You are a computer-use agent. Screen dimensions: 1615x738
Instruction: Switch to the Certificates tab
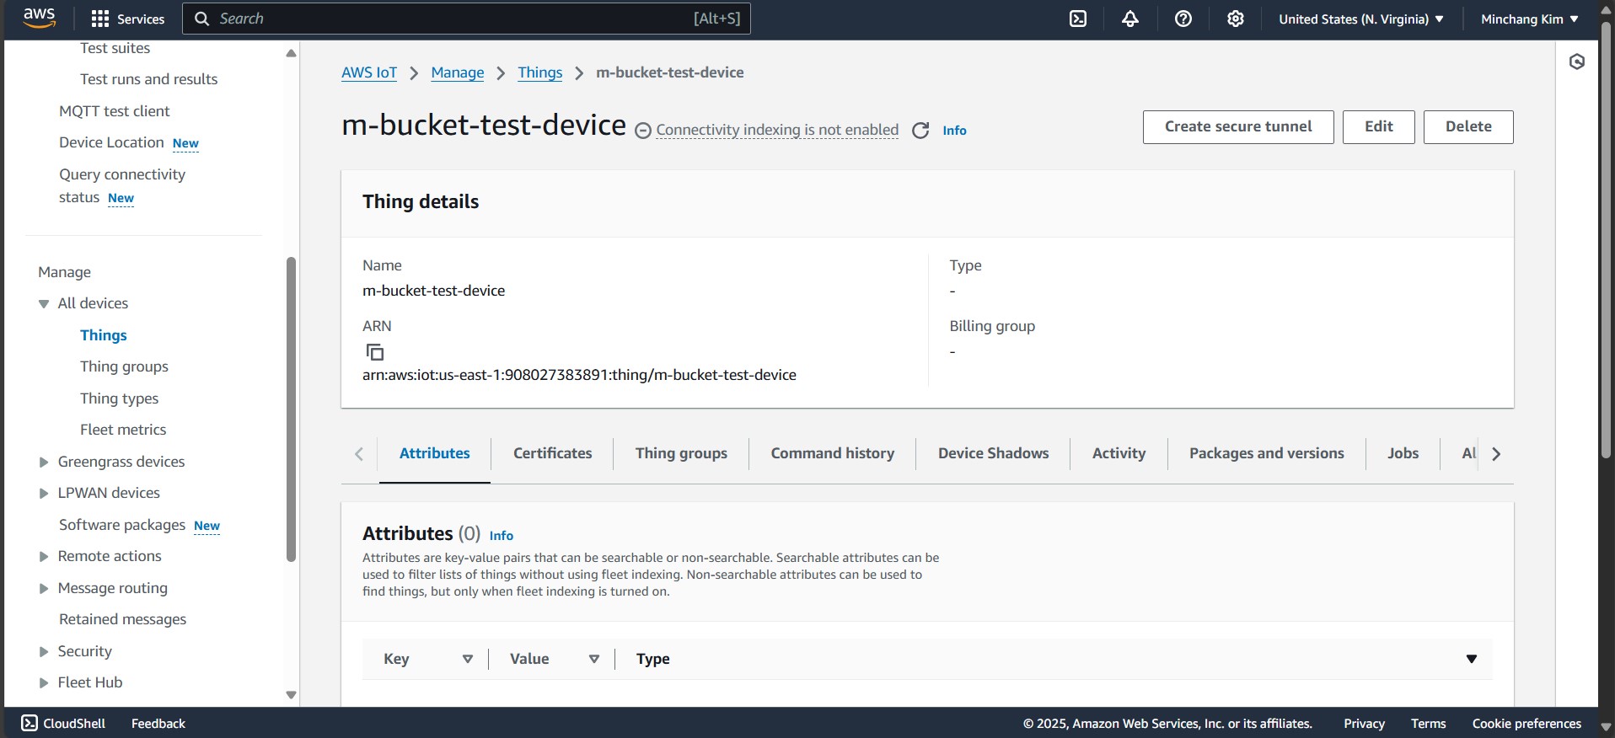[553, 453]
